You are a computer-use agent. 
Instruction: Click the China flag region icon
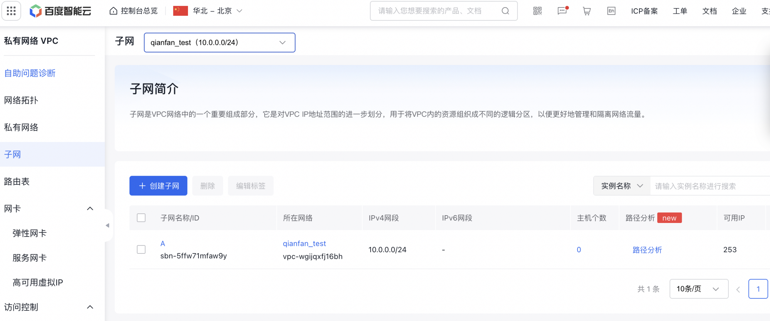181,11
